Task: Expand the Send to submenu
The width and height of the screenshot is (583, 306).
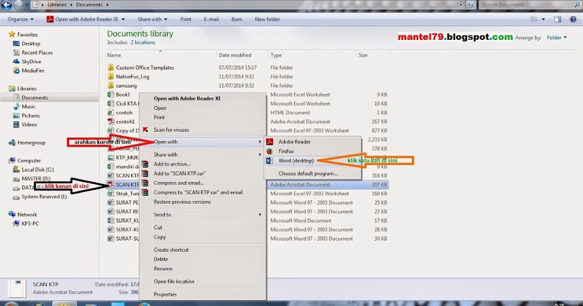Action: tap(260, 215)
